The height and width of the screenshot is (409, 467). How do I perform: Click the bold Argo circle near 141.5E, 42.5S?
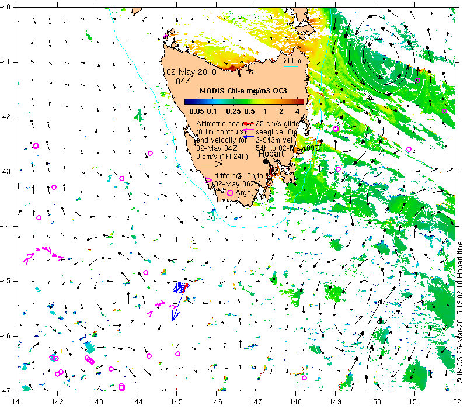[x=36, y=145]
